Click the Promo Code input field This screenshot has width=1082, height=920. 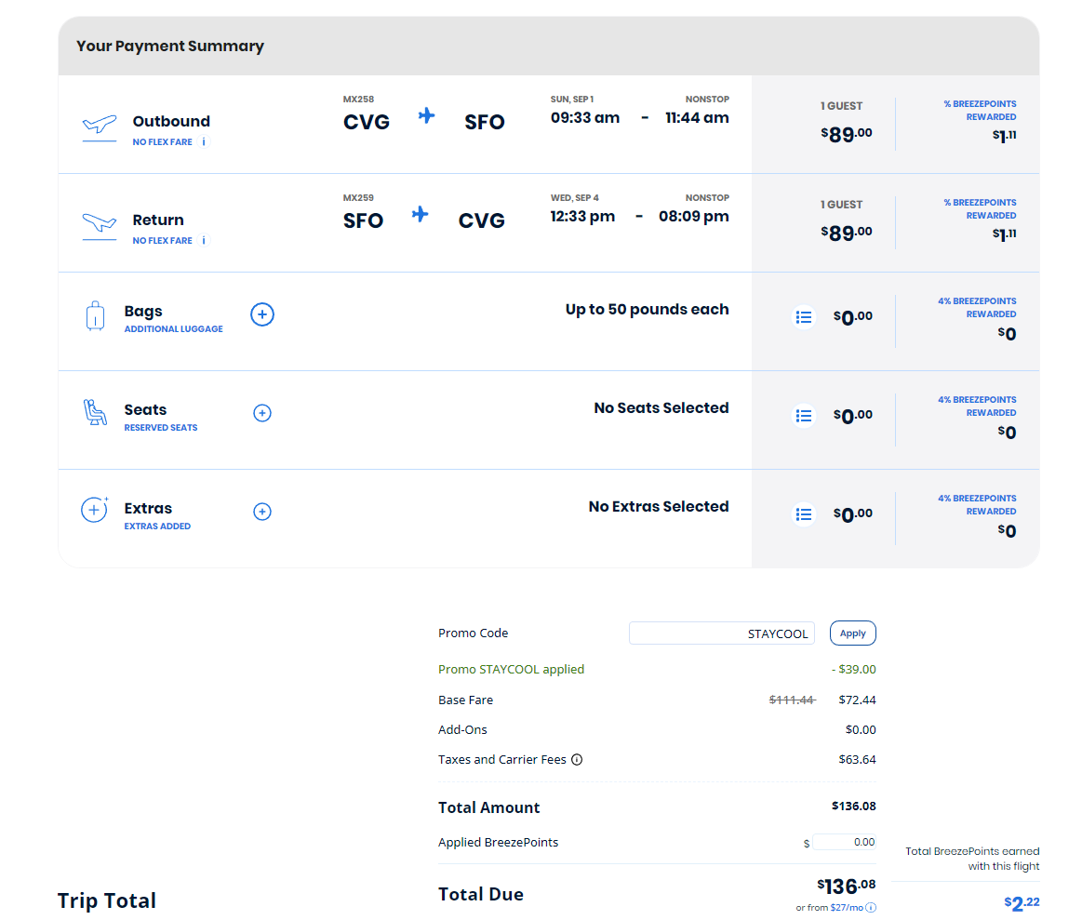721,633
